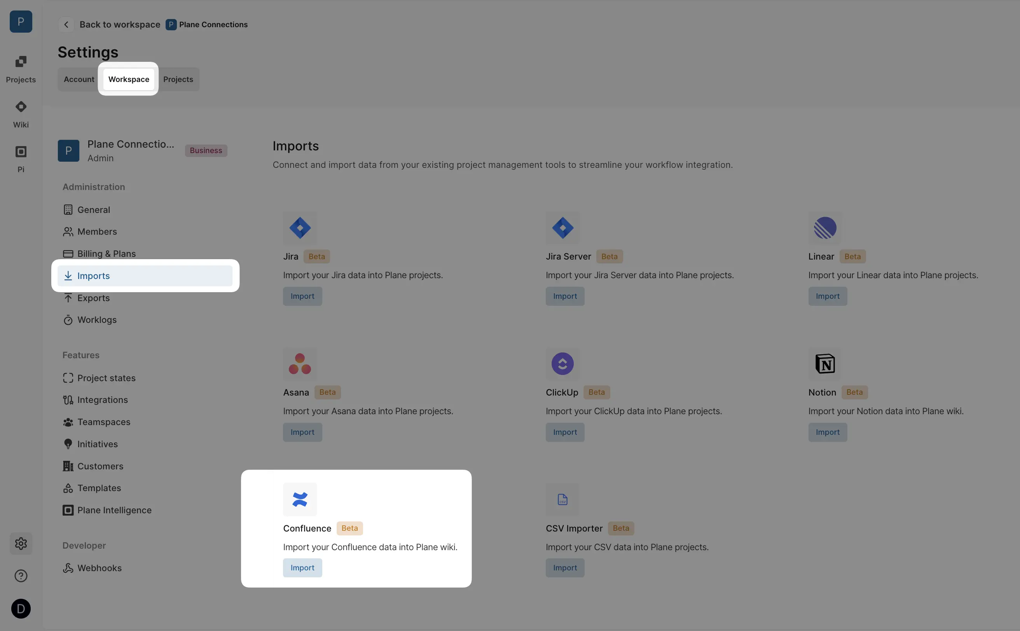The width and height of the screenshot is (1020, 631).
Task: Switch to the Account tab
Action: 79,79
